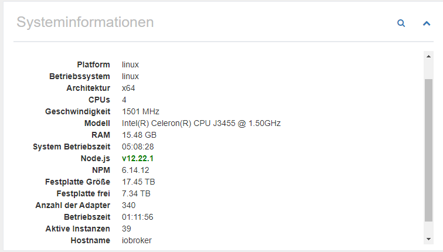Viewport: 443px width, 252px height.
Task: Click the Platform label
Action: pos(94,64)
